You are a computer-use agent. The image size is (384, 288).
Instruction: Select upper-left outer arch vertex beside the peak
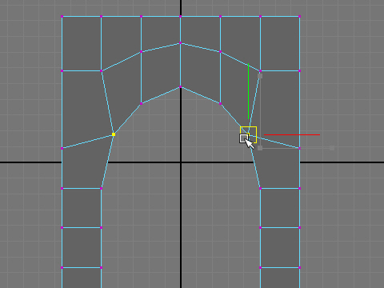point(141,52)
